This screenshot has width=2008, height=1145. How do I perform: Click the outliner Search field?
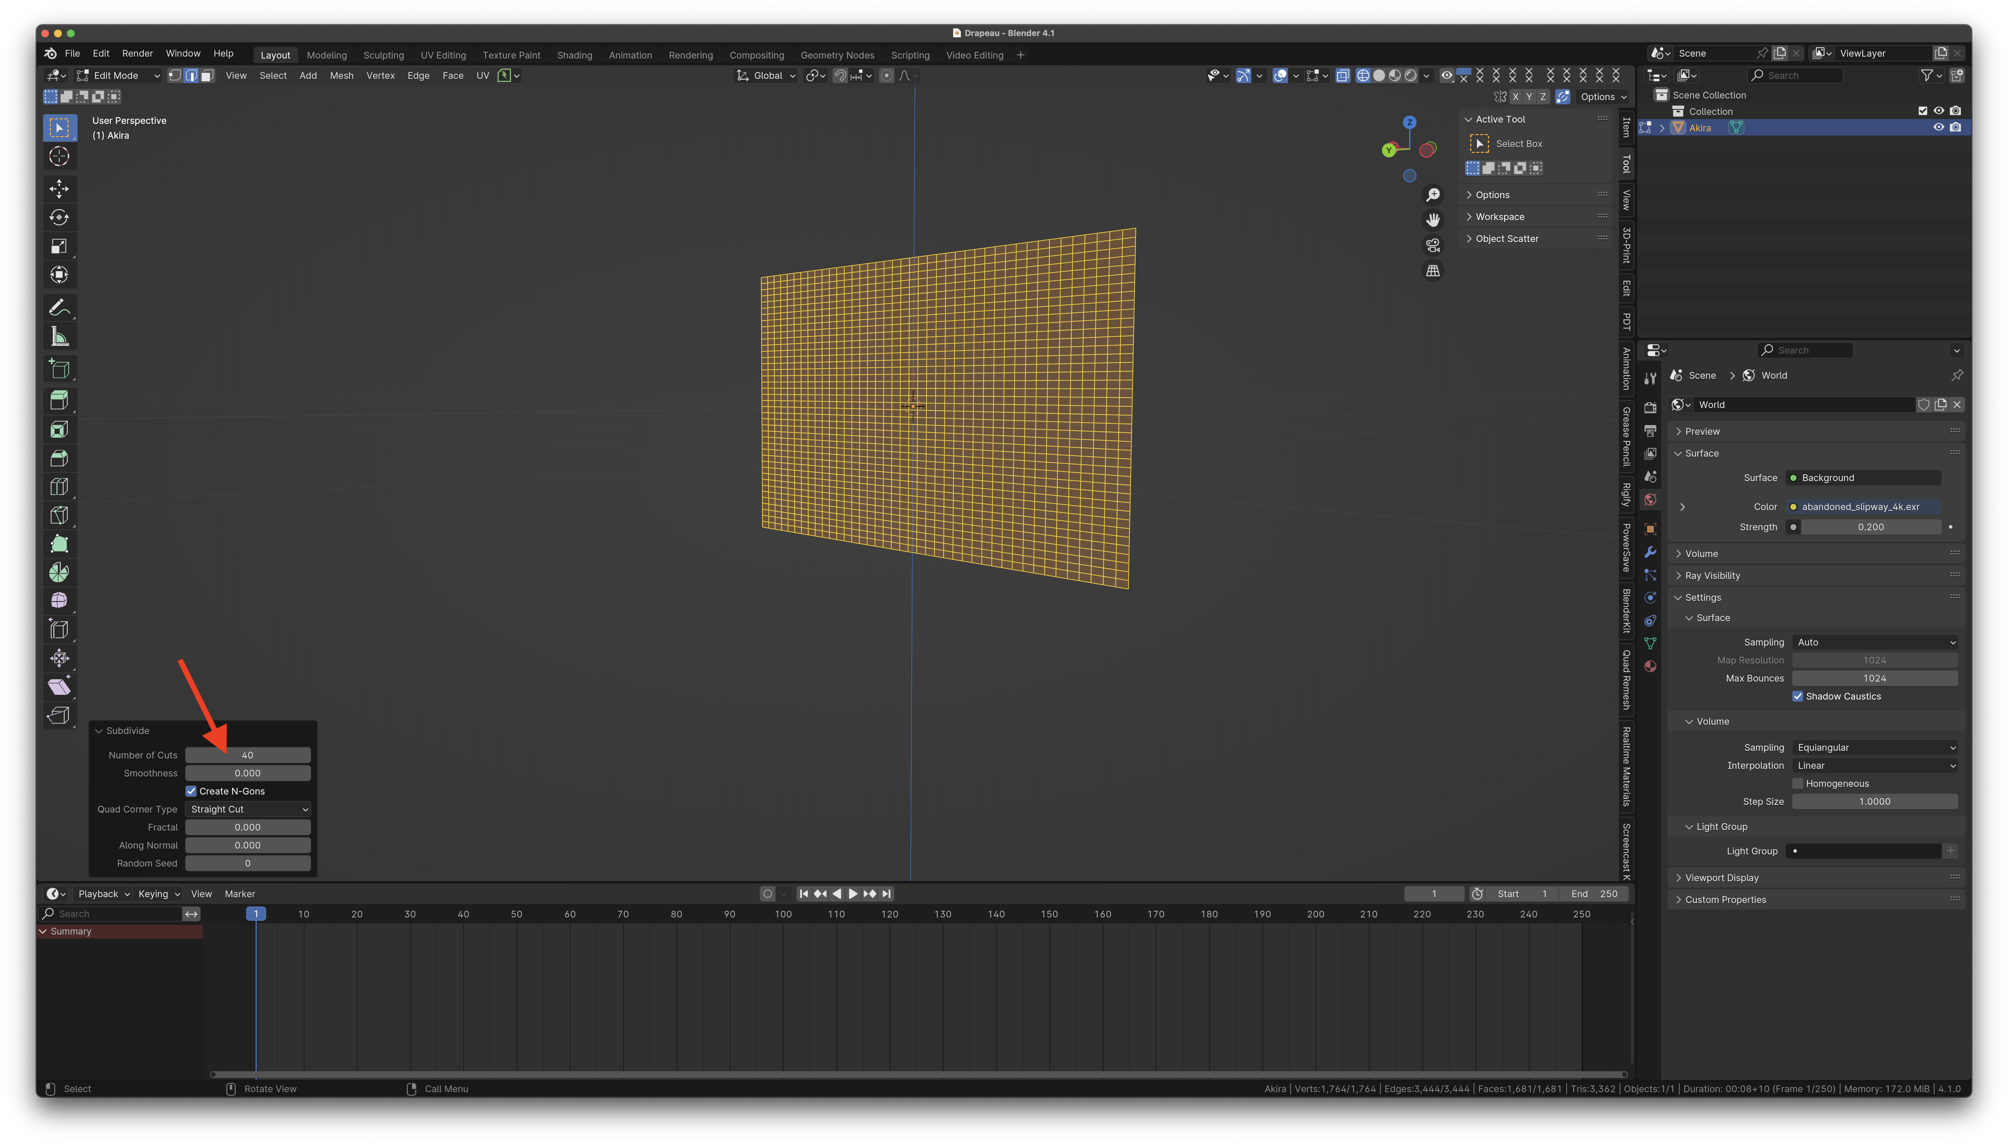click(1795, 76)
